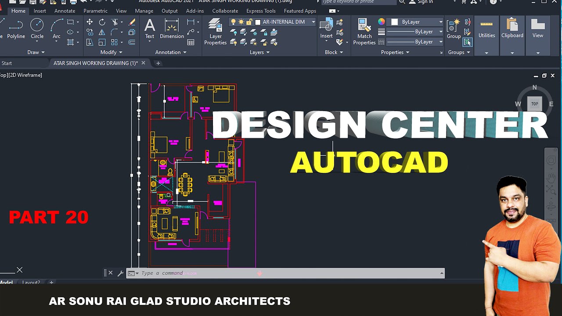562x316 pixels.
Task: Close ATAR SINGH WORKING DRAWING tab
Action: click(x=143, y=63)
